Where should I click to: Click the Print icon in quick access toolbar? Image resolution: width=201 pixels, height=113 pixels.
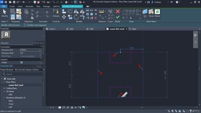click(x=35, y=2)
